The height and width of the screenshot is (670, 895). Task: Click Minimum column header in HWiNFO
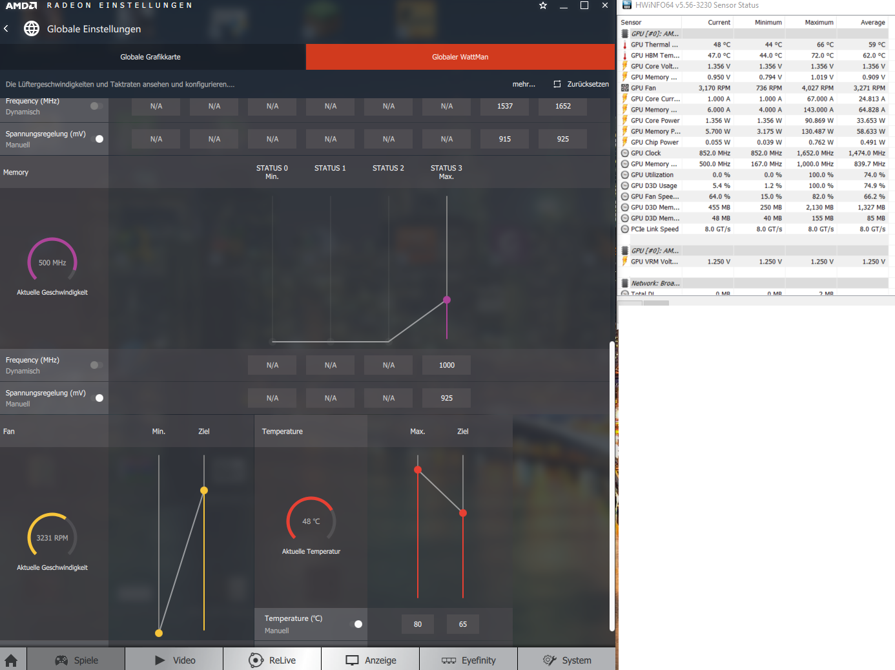tap(759, 22)
